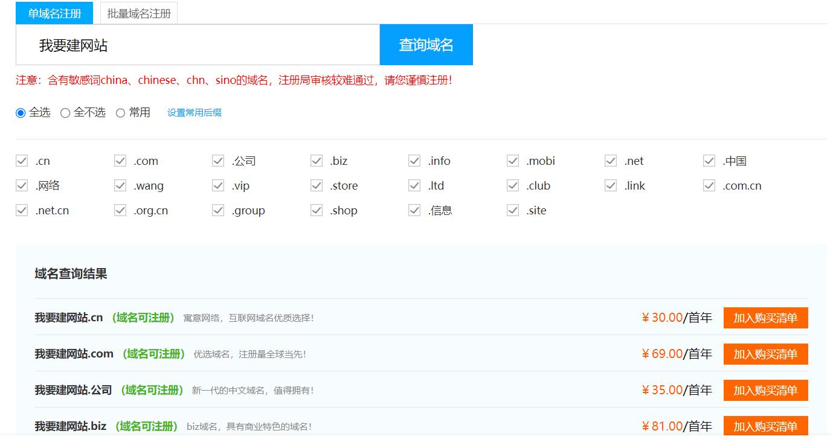This screenshot has width=833, height=448.
Task: Add 我要建网站.com to the purchase list
Action: pos(765,354)
